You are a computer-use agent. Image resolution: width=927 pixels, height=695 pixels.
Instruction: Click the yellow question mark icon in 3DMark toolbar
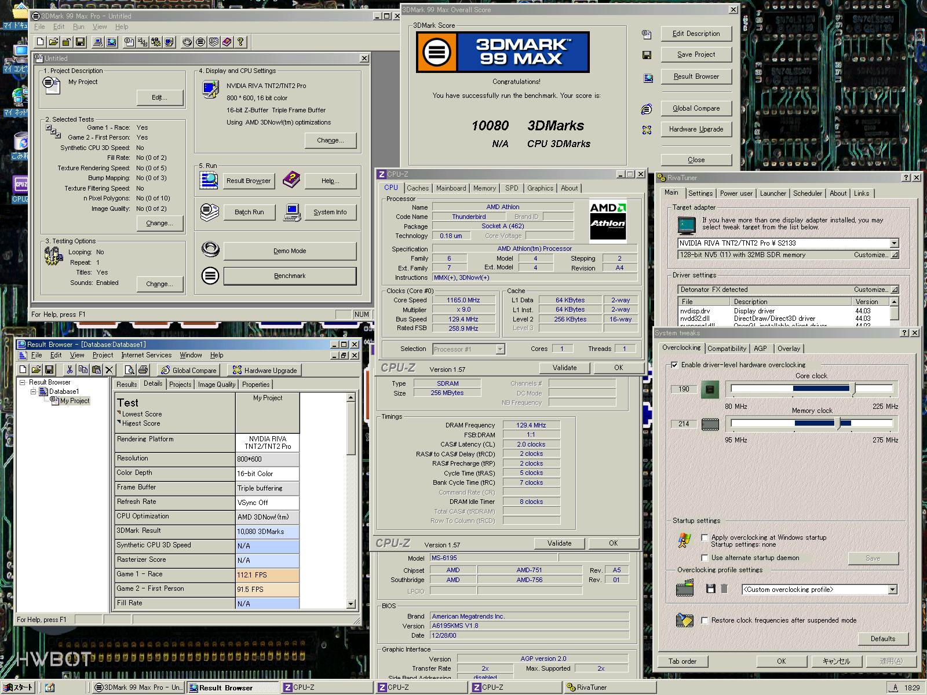pos(240,42)
